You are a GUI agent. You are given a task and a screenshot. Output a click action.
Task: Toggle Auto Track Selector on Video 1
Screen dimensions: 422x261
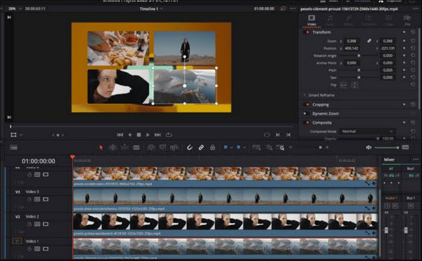click(x=37, y=249)
